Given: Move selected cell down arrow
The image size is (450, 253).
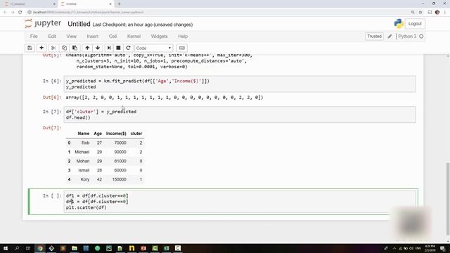Looking at the screenshot, I should [98, 48].
